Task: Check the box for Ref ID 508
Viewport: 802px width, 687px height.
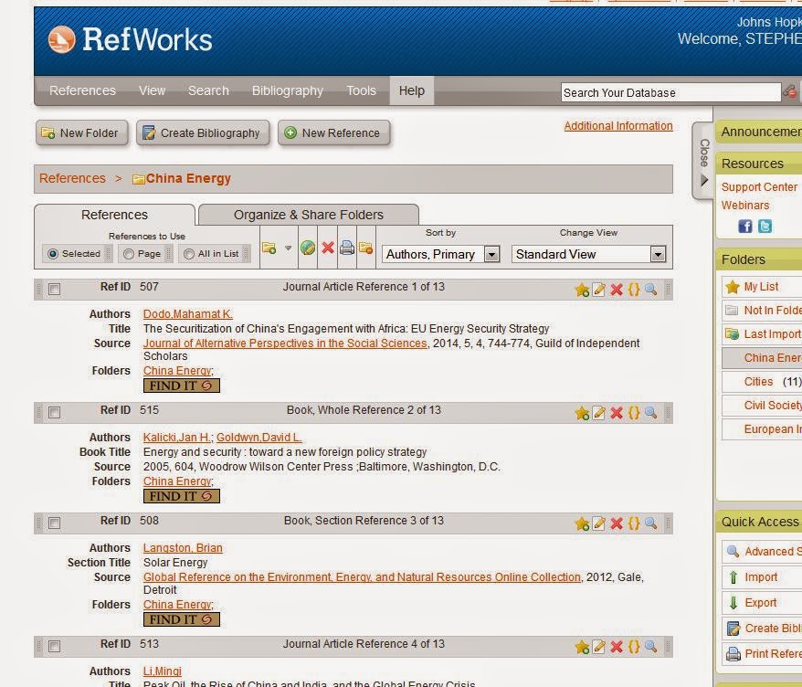Action: coord(54,523)
